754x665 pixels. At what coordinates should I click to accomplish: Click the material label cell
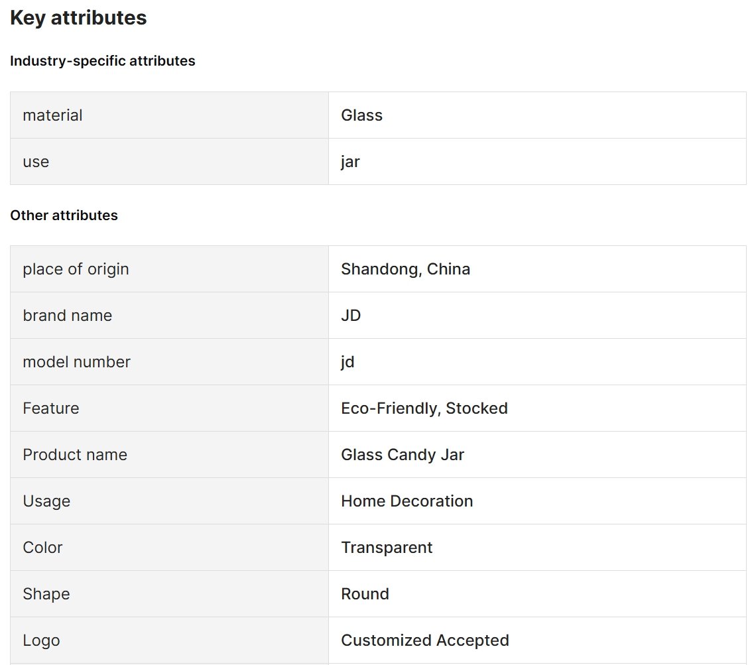pos(169,115)
